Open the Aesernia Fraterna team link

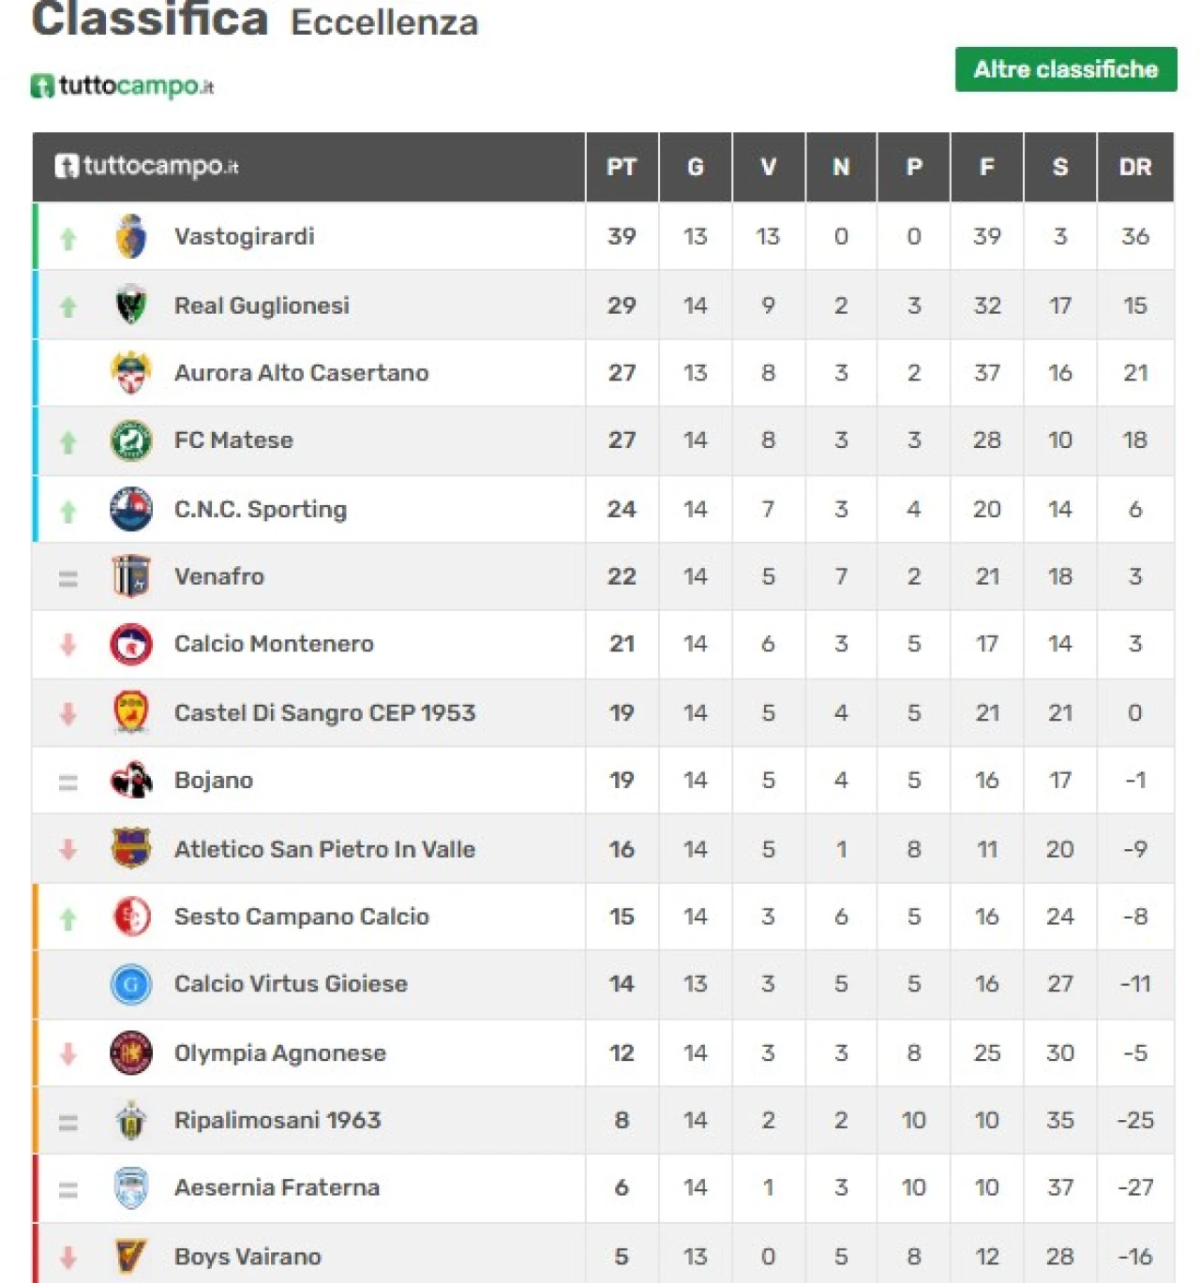(277, 1187)
